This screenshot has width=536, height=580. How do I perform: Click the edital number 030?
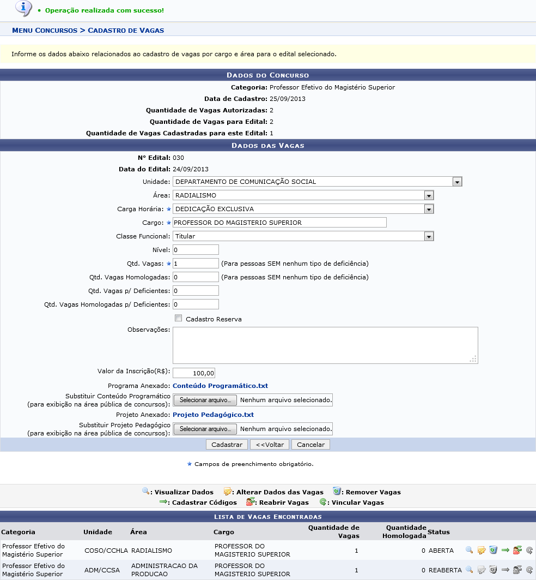[x=178, y=158]
